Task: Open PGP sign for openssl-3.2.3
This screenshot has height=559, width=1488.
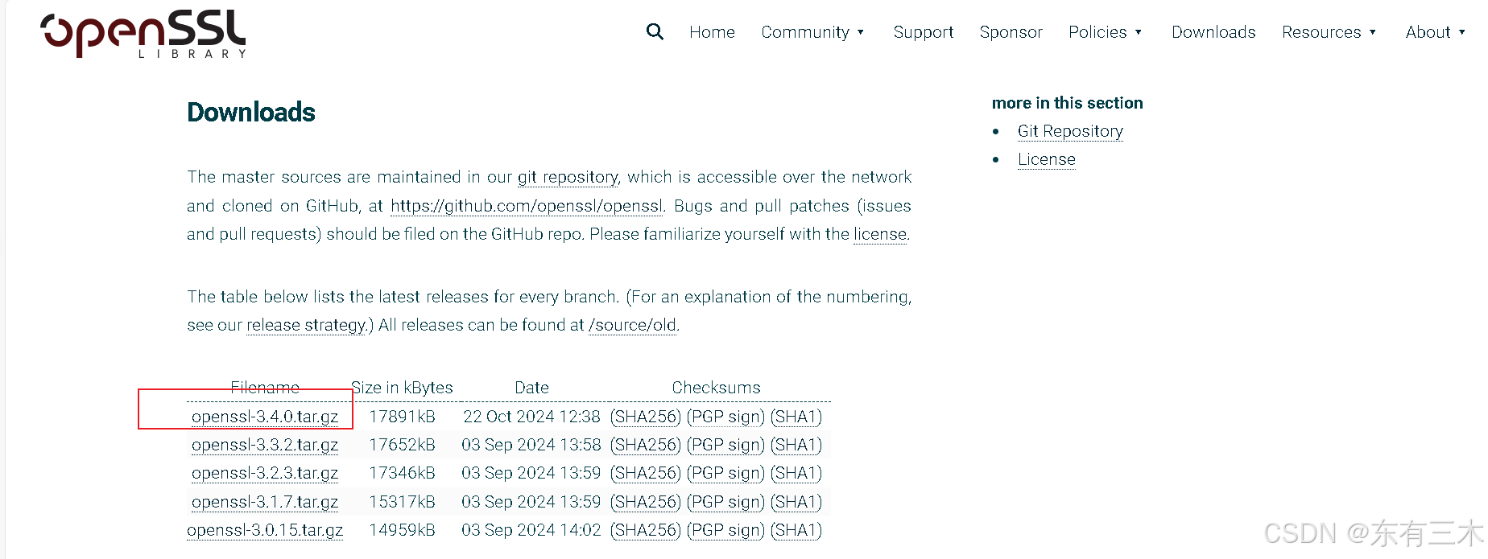Action: click(725, 473)
